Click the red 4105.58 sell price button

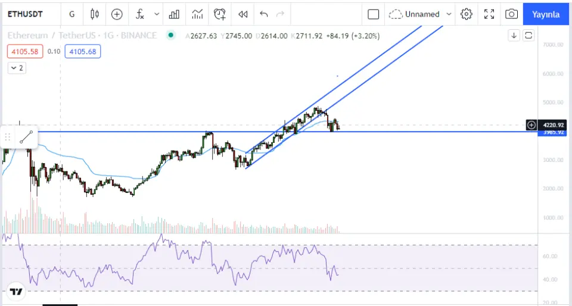24,52
